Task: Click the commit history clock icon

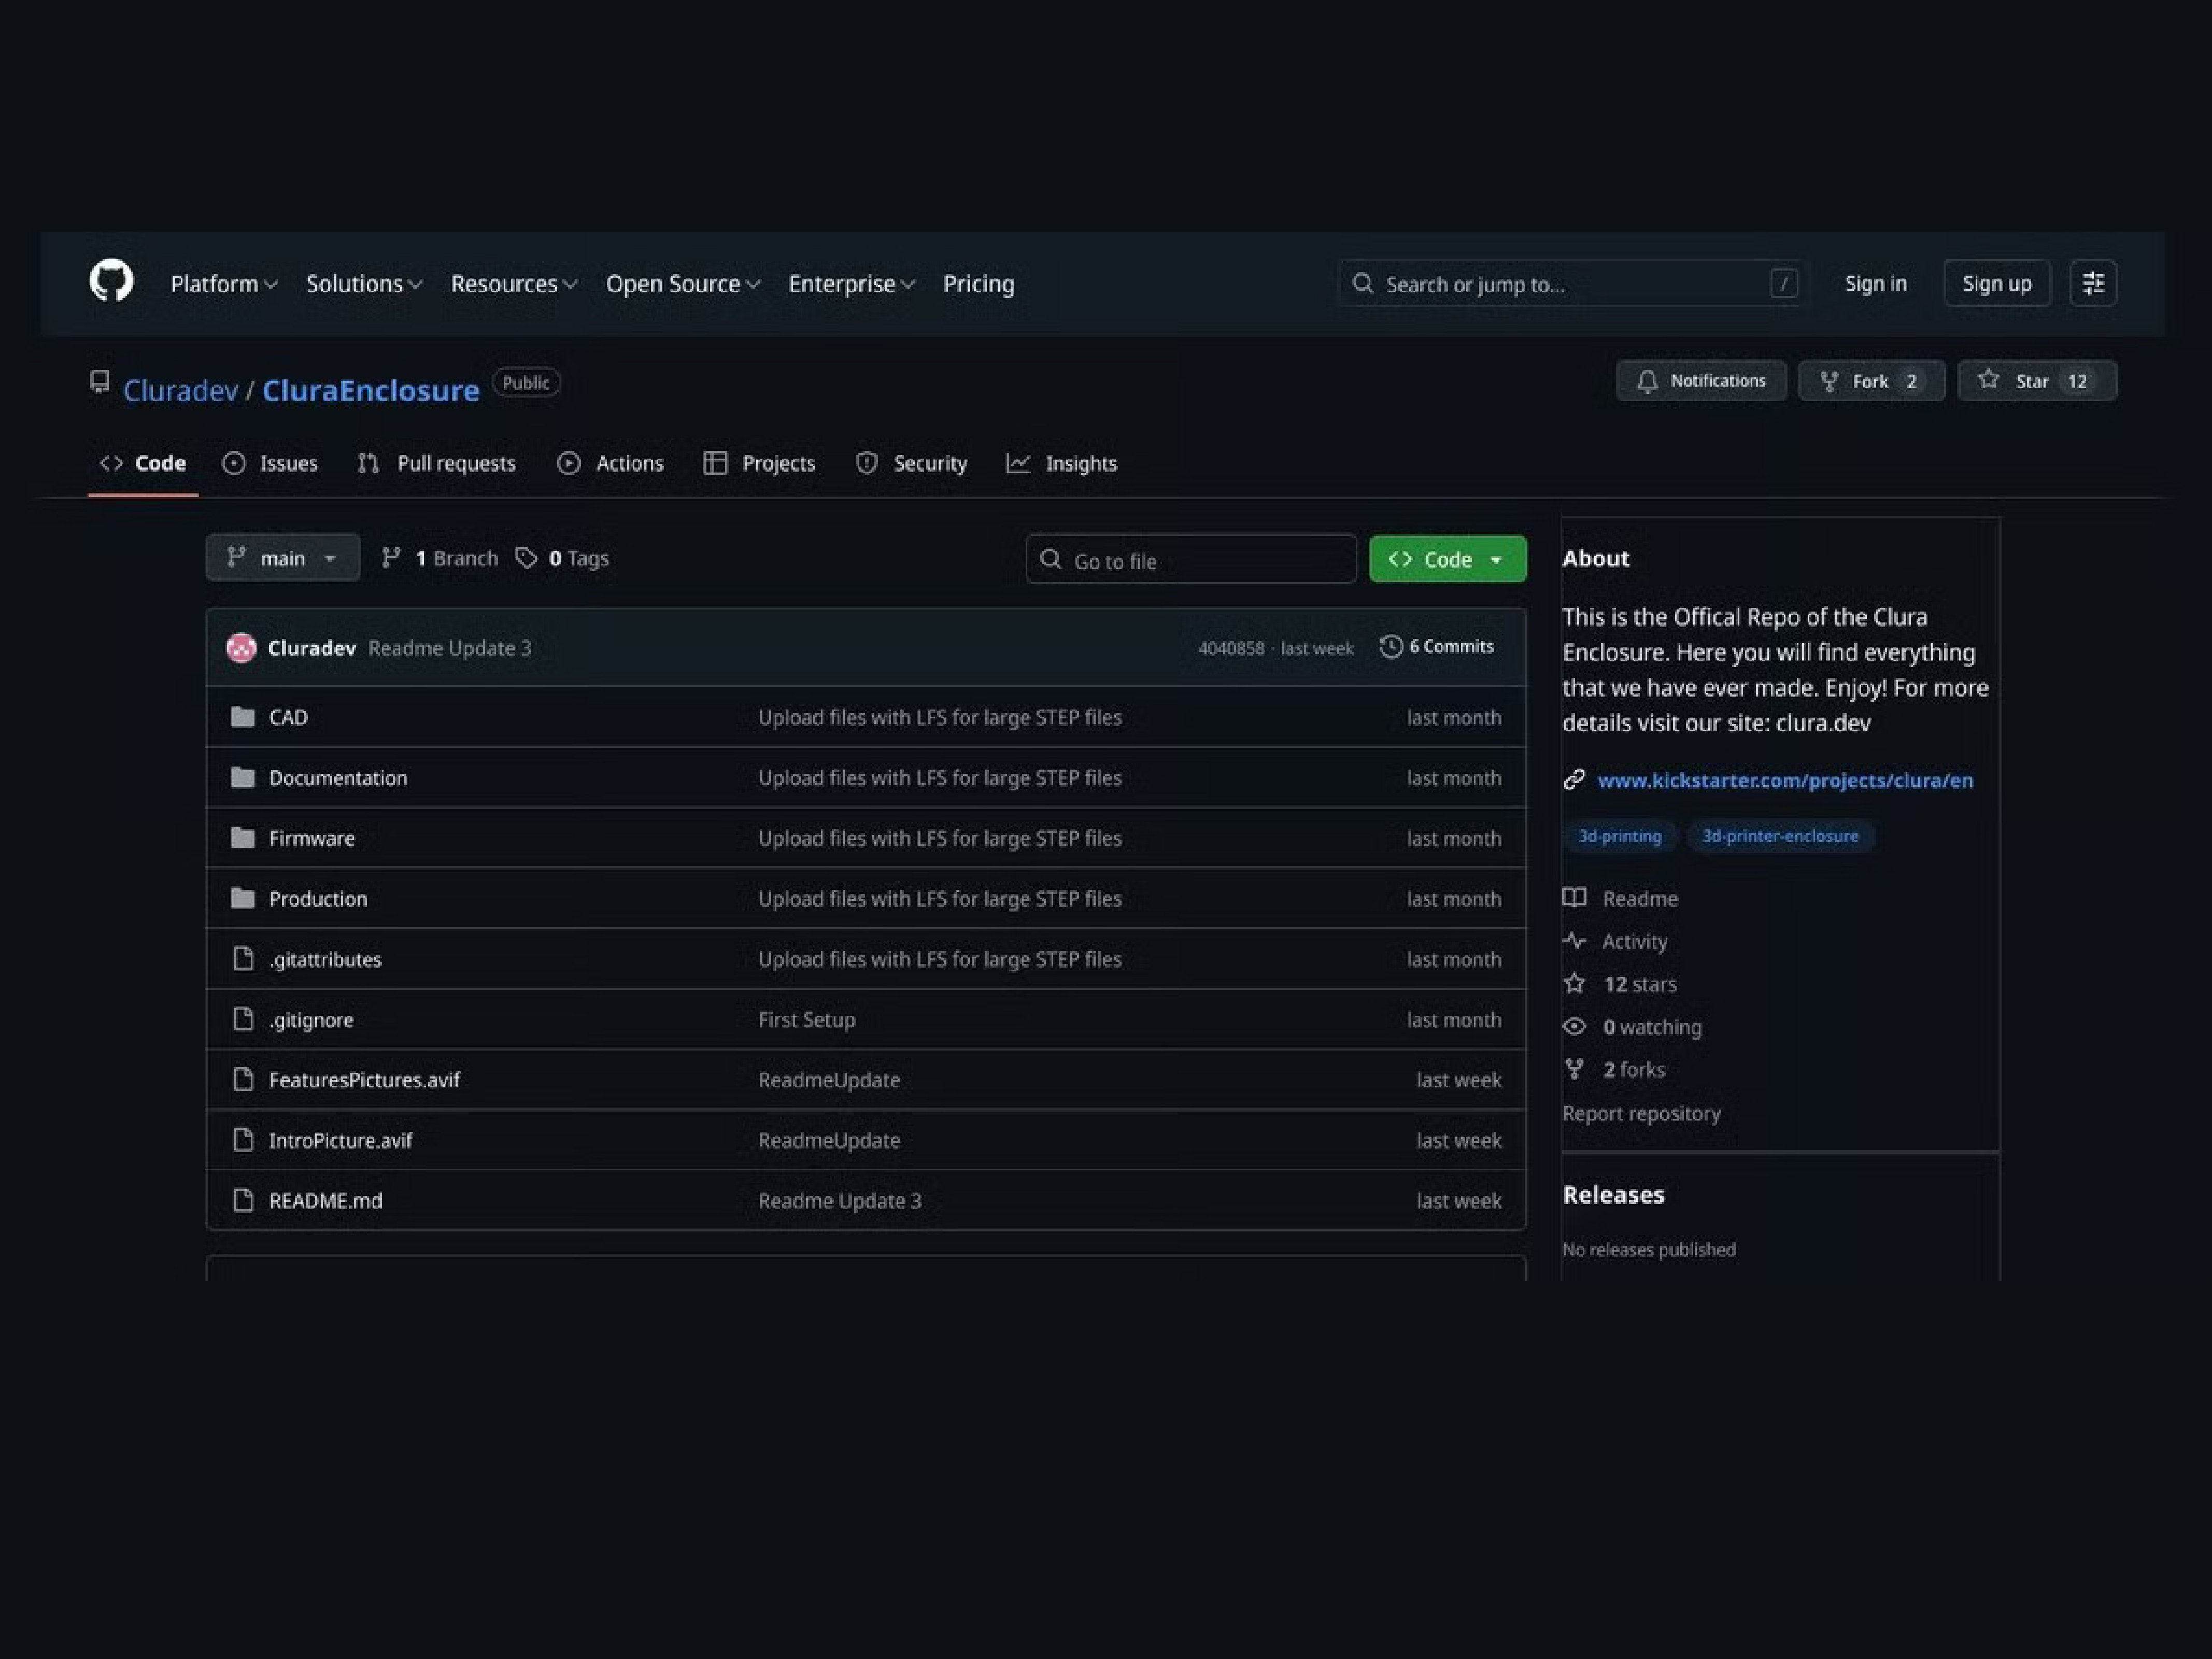Action: point(1390,647)
